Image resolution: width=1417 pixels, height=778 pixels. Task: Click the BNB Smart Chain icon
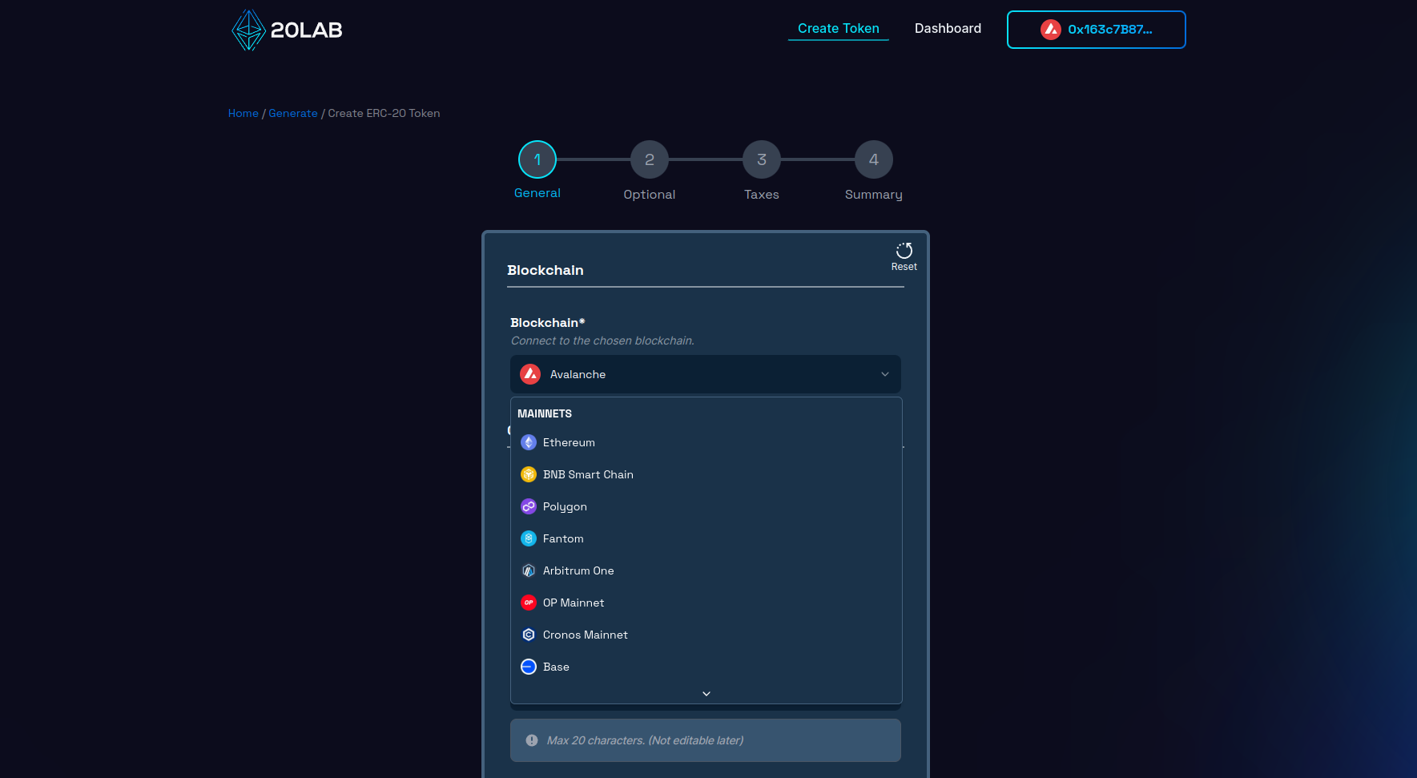pyautogui.click(x=529, y=474)
